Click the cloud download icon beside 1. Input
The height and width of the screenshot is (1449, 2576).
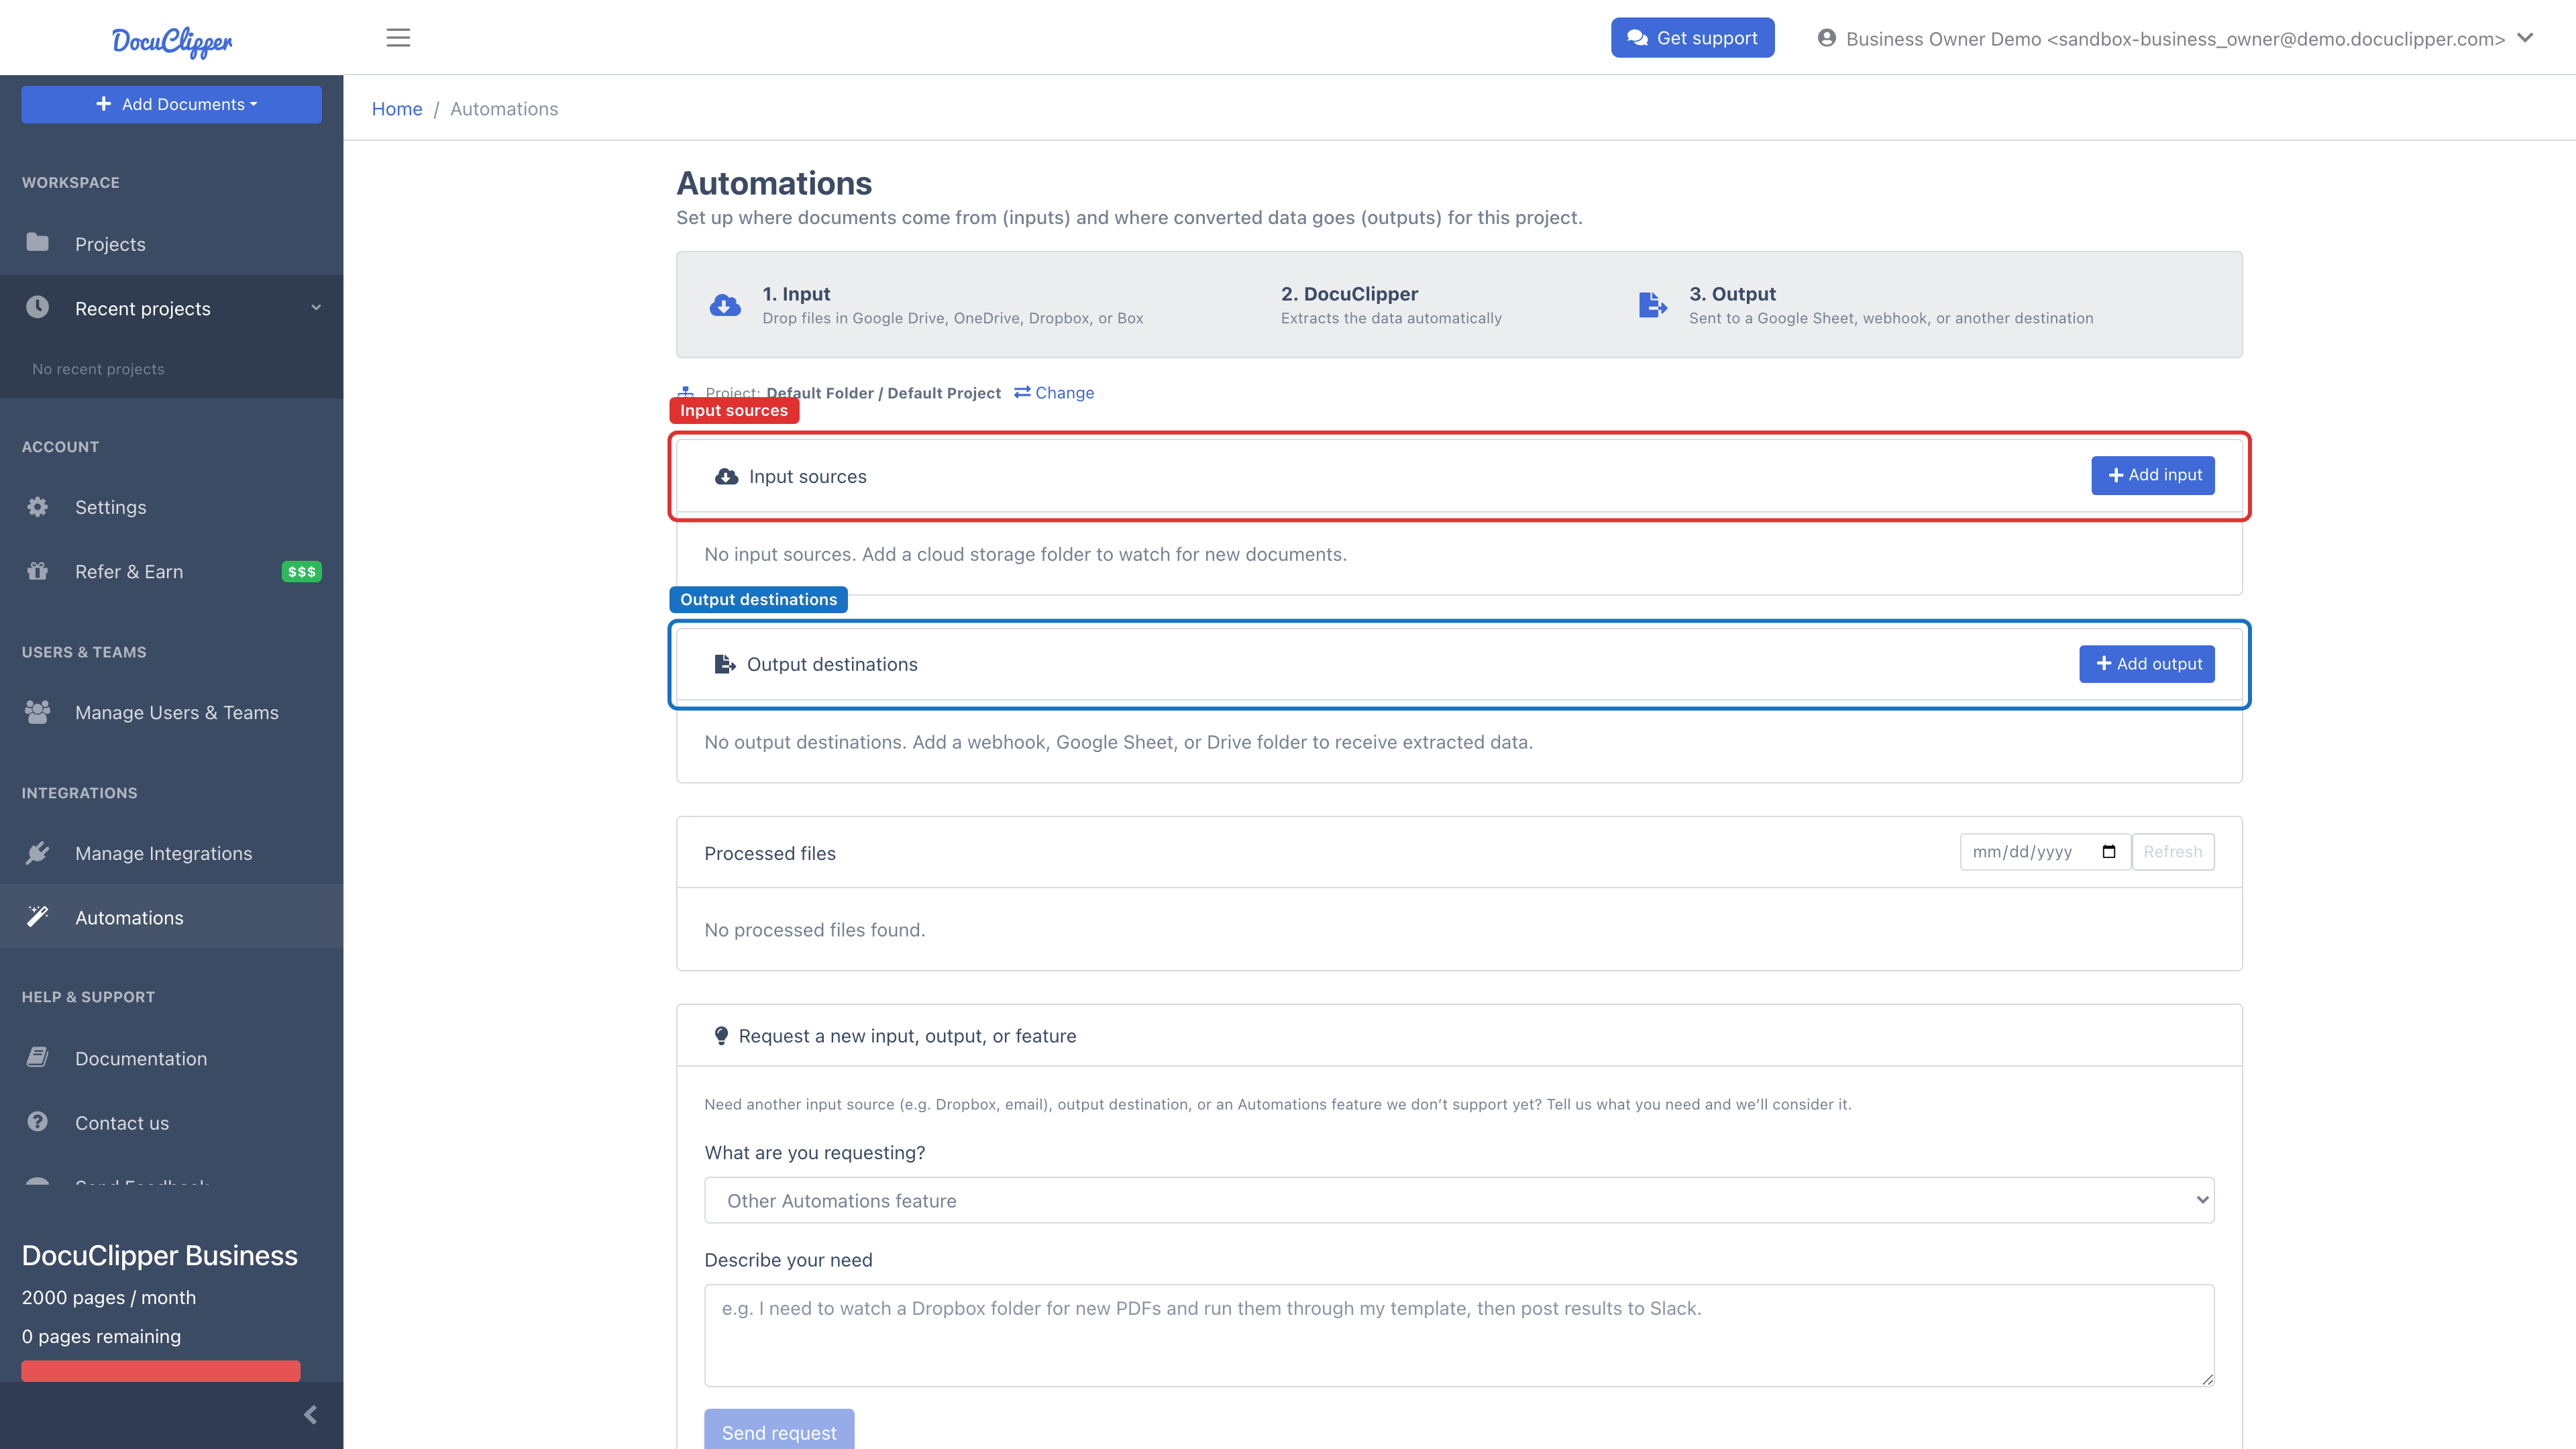[725, 305]
